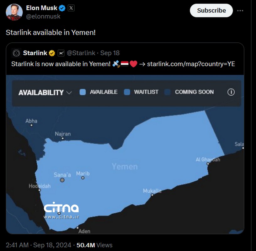Click Elon Musk's profile avatar
The height and width of the screenshot is (251, 256).
coord(14,12)
